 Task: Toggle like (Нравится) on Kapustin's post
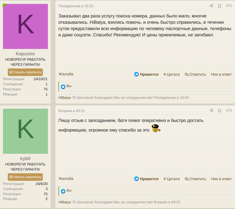pos(146,74)
